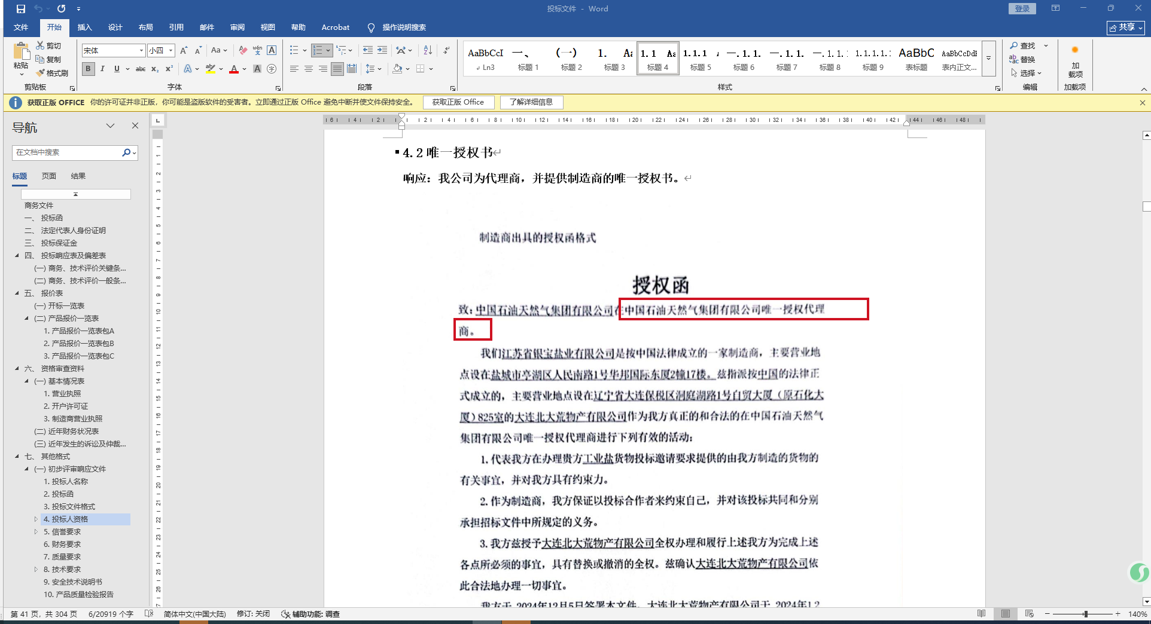Open the 审阅 ribbon tab
Image resolution: width=1151 pixels, height=624 pixels.
point(237,27)
